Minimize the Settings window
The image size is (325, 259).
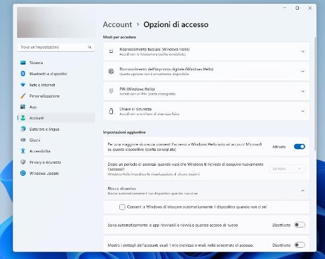(285, 8)
